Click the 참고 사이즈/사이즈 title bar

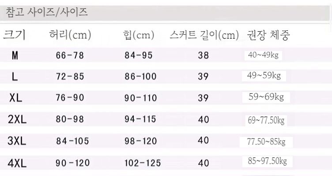tap(46, 13)
